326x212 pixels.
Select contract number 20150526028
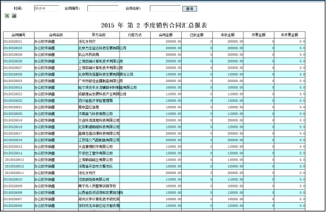(x=13, y=61)
